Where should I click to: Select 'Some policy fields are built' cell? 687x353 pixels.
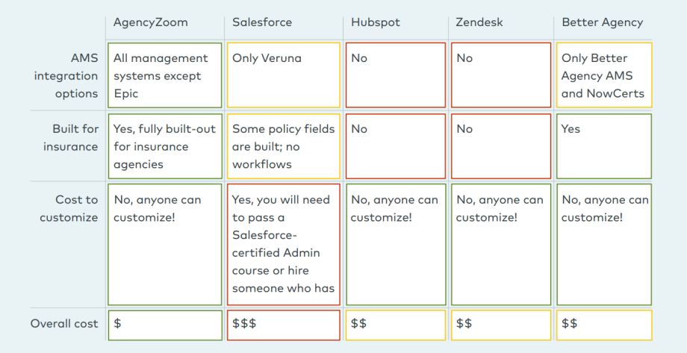pyautogui.click(x=284, y=146)
